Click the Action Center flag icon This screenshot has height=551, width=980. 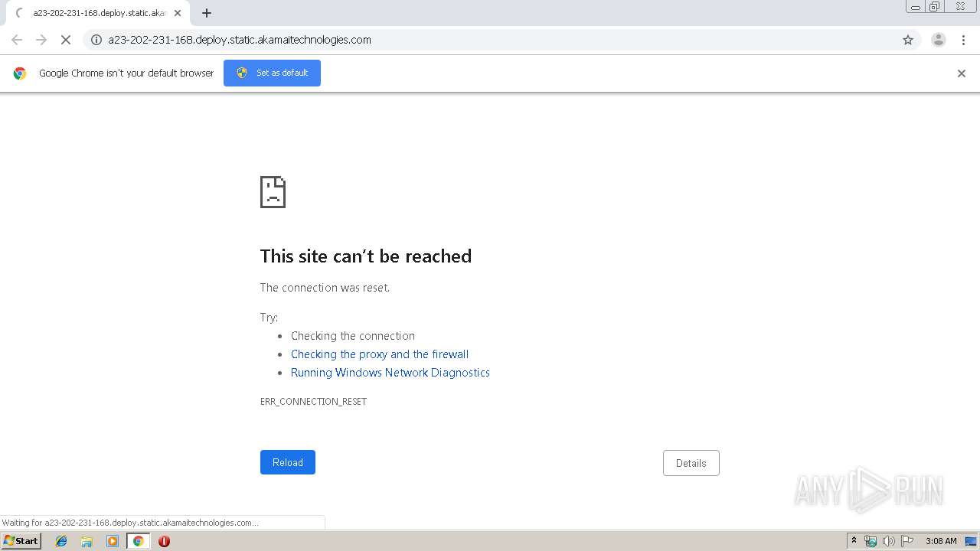pyautogui.click(x=907, y=541)
